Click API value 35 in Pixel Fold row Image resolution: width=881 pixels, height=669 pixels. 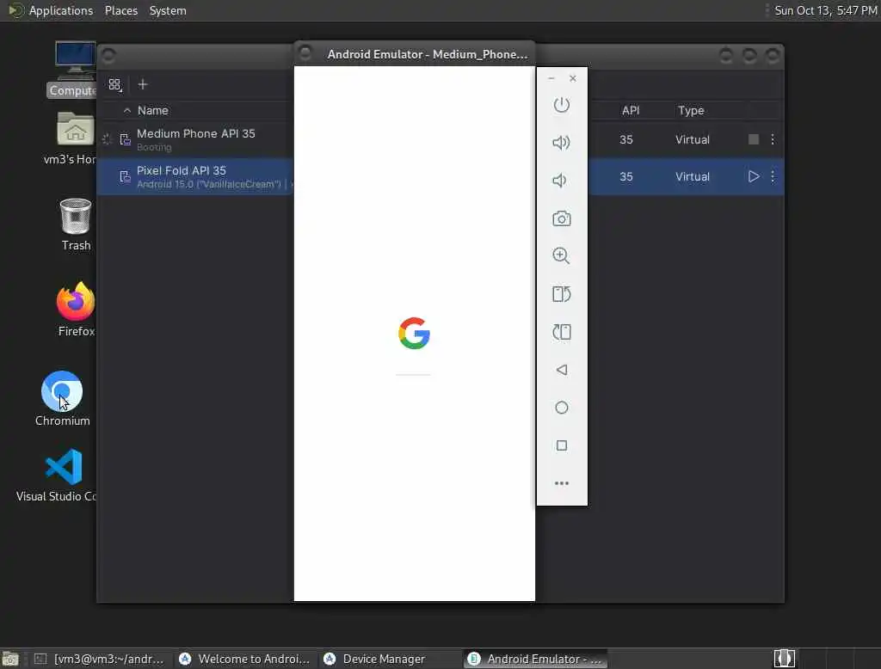pos(626,176)
